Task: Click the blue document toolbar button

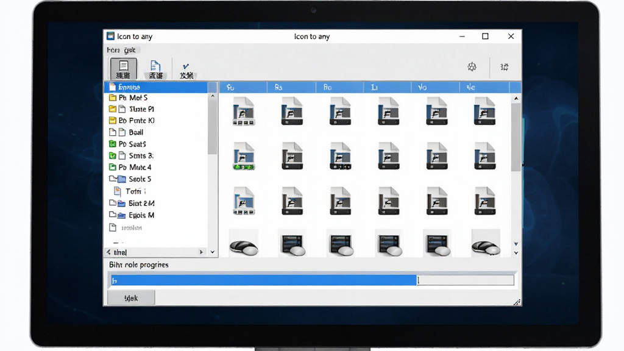Action: [x=155, y=69]
